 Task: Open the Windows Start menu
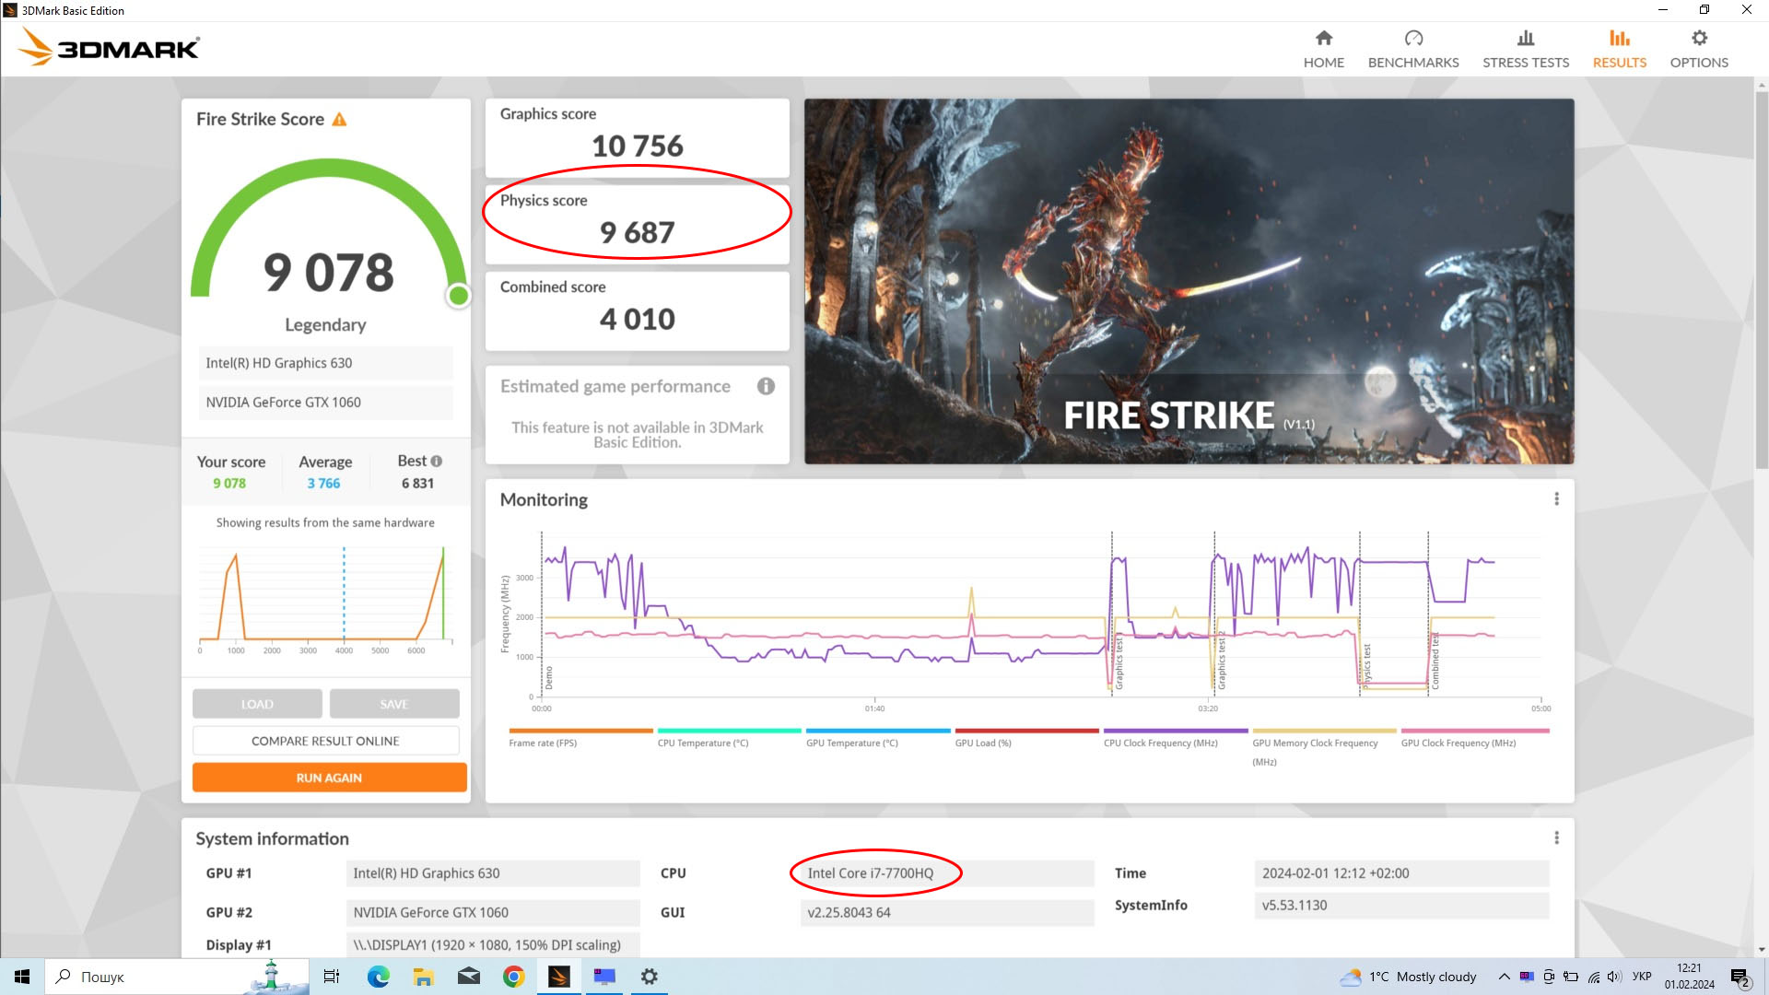pos(22,977)
